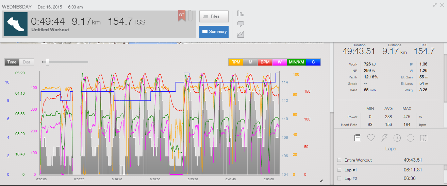Toggle the M elevation series
Image resolution: width=447 pixels, height=186 pixels.
pyautogui.click(x=250, y=62)
